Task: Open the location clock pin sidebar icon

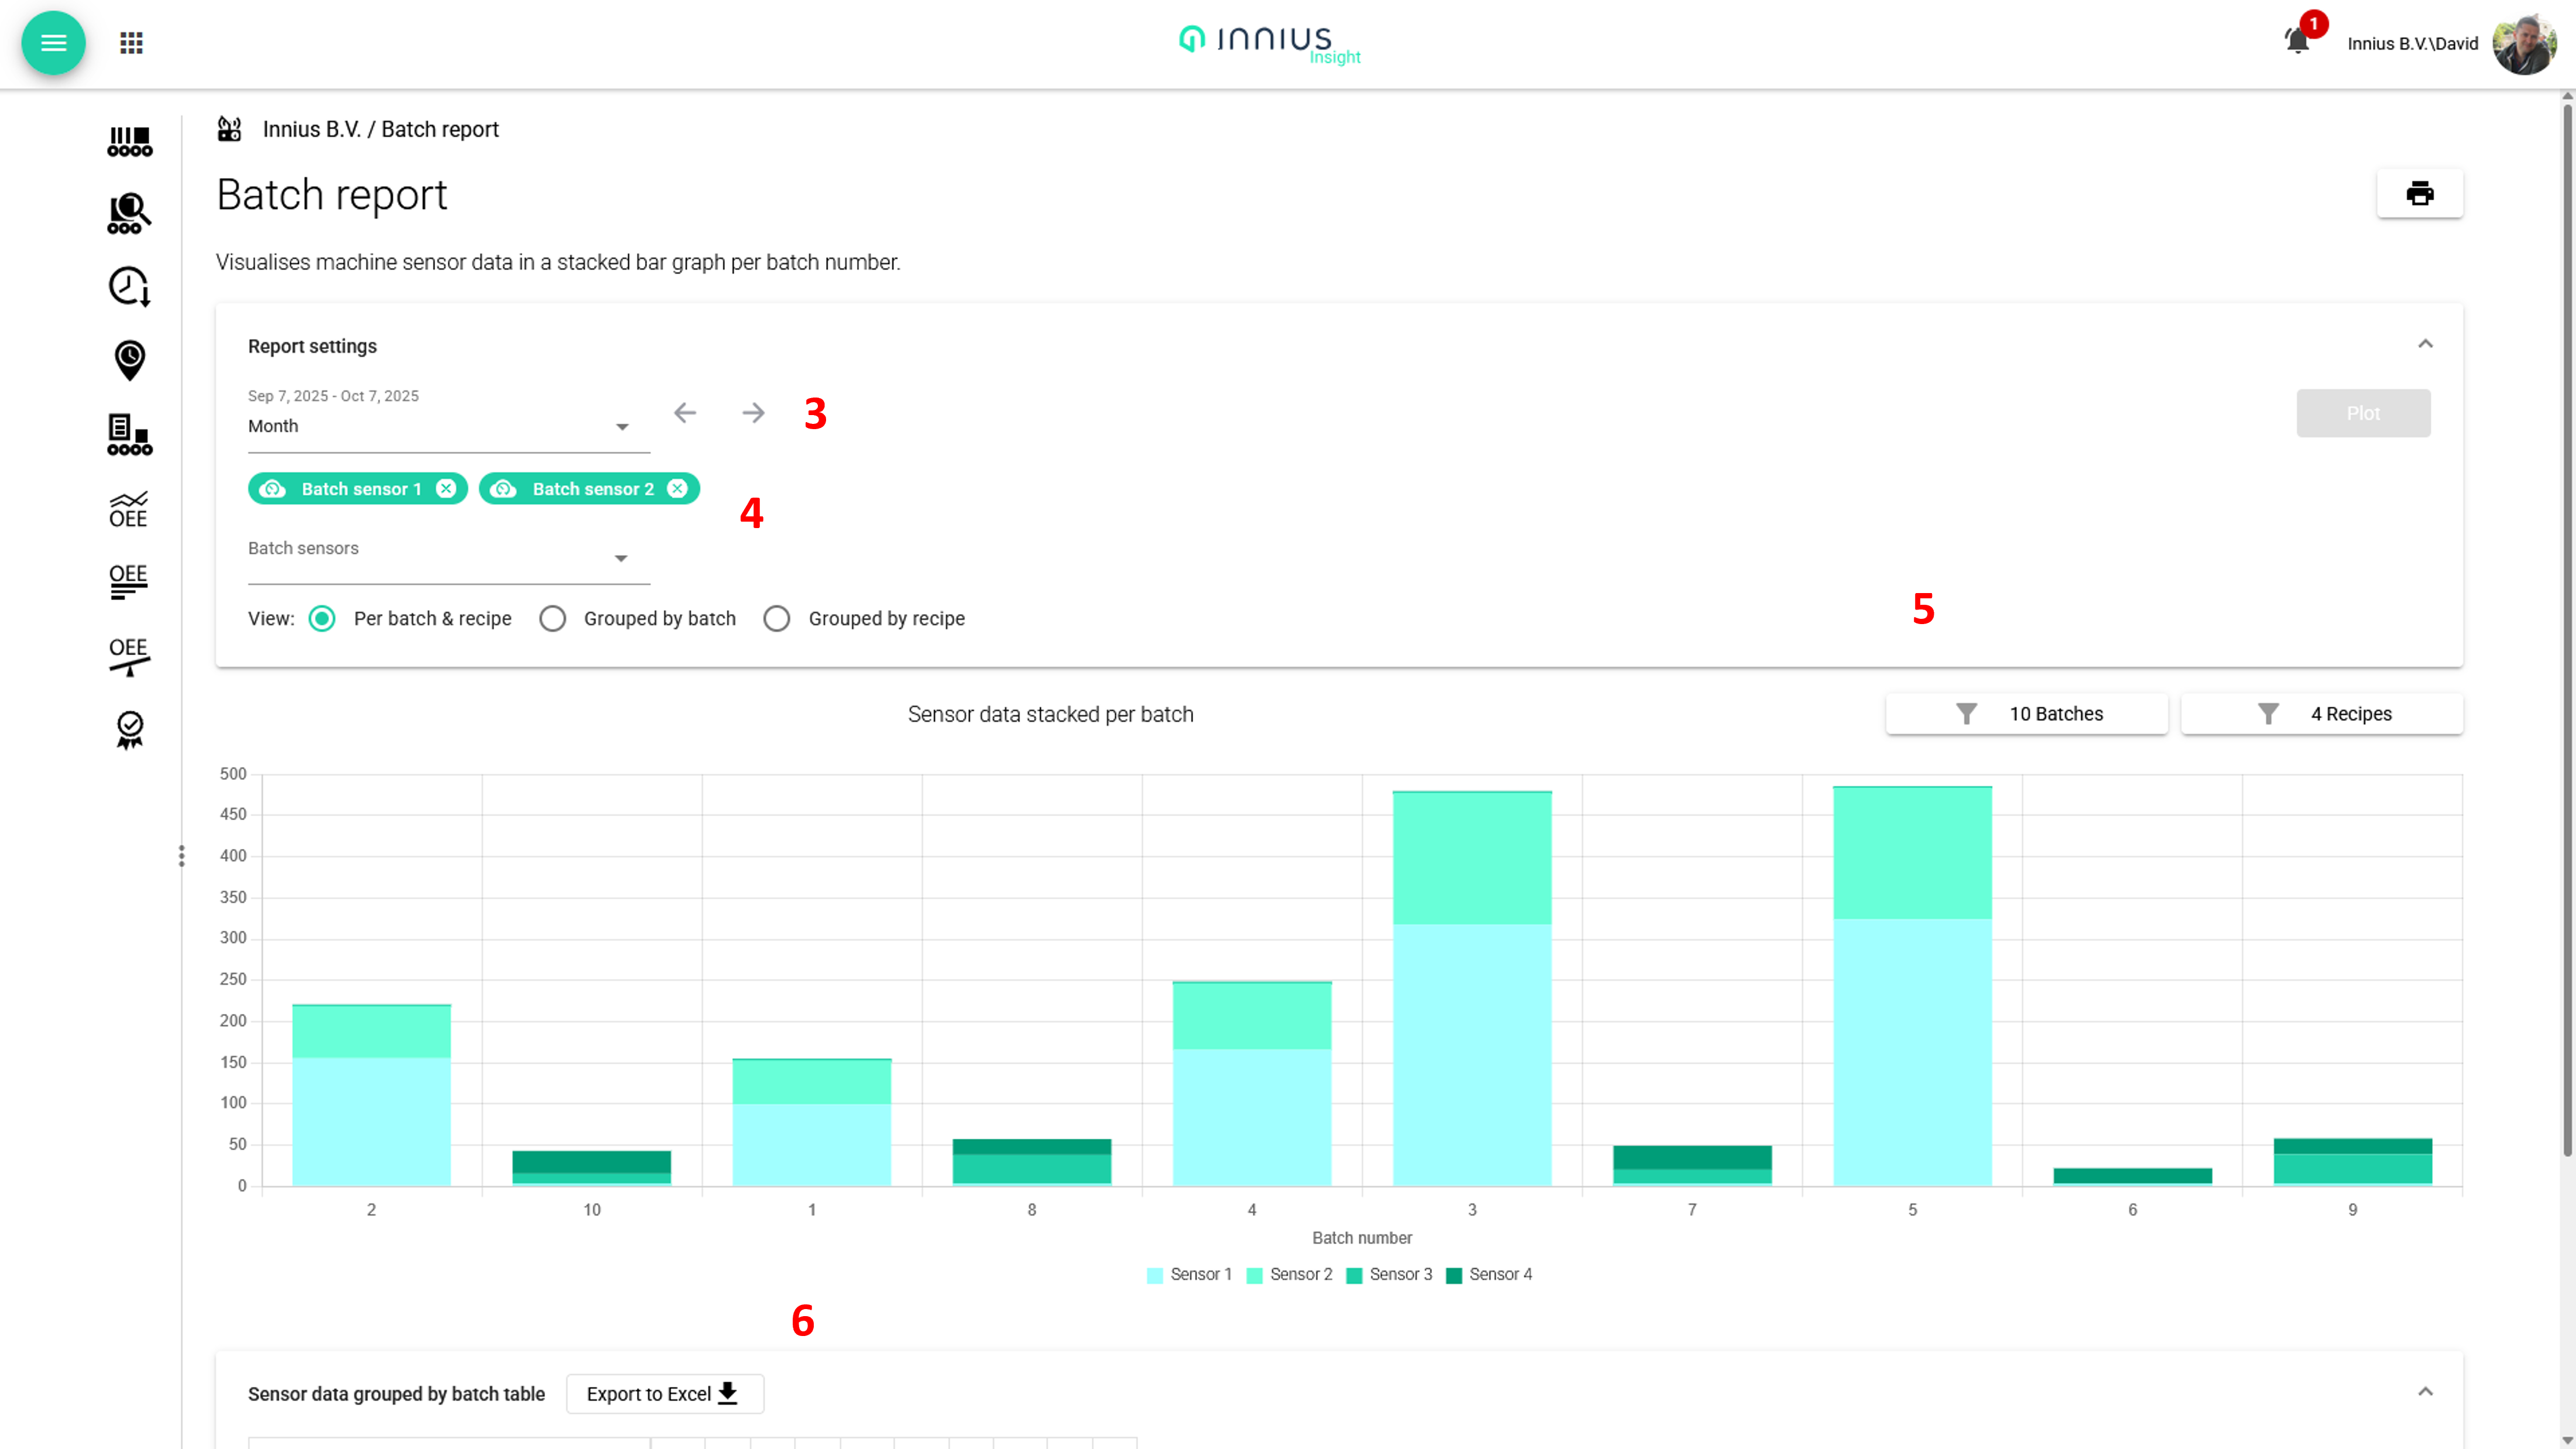Action: 129,360
